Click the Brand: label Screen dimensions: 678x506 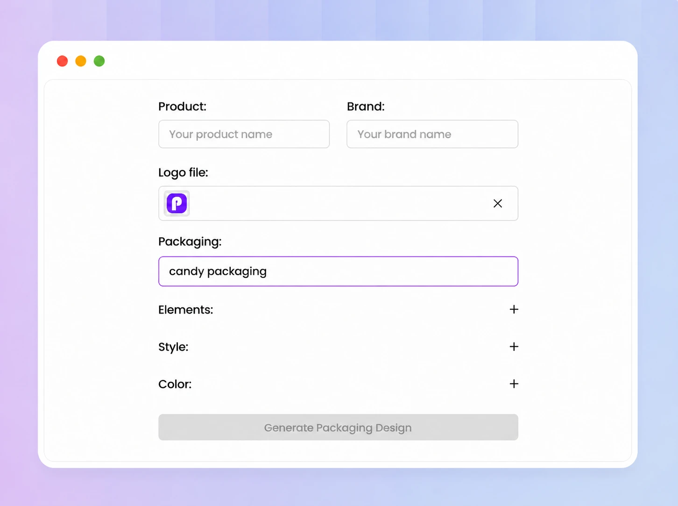point(366,107)
